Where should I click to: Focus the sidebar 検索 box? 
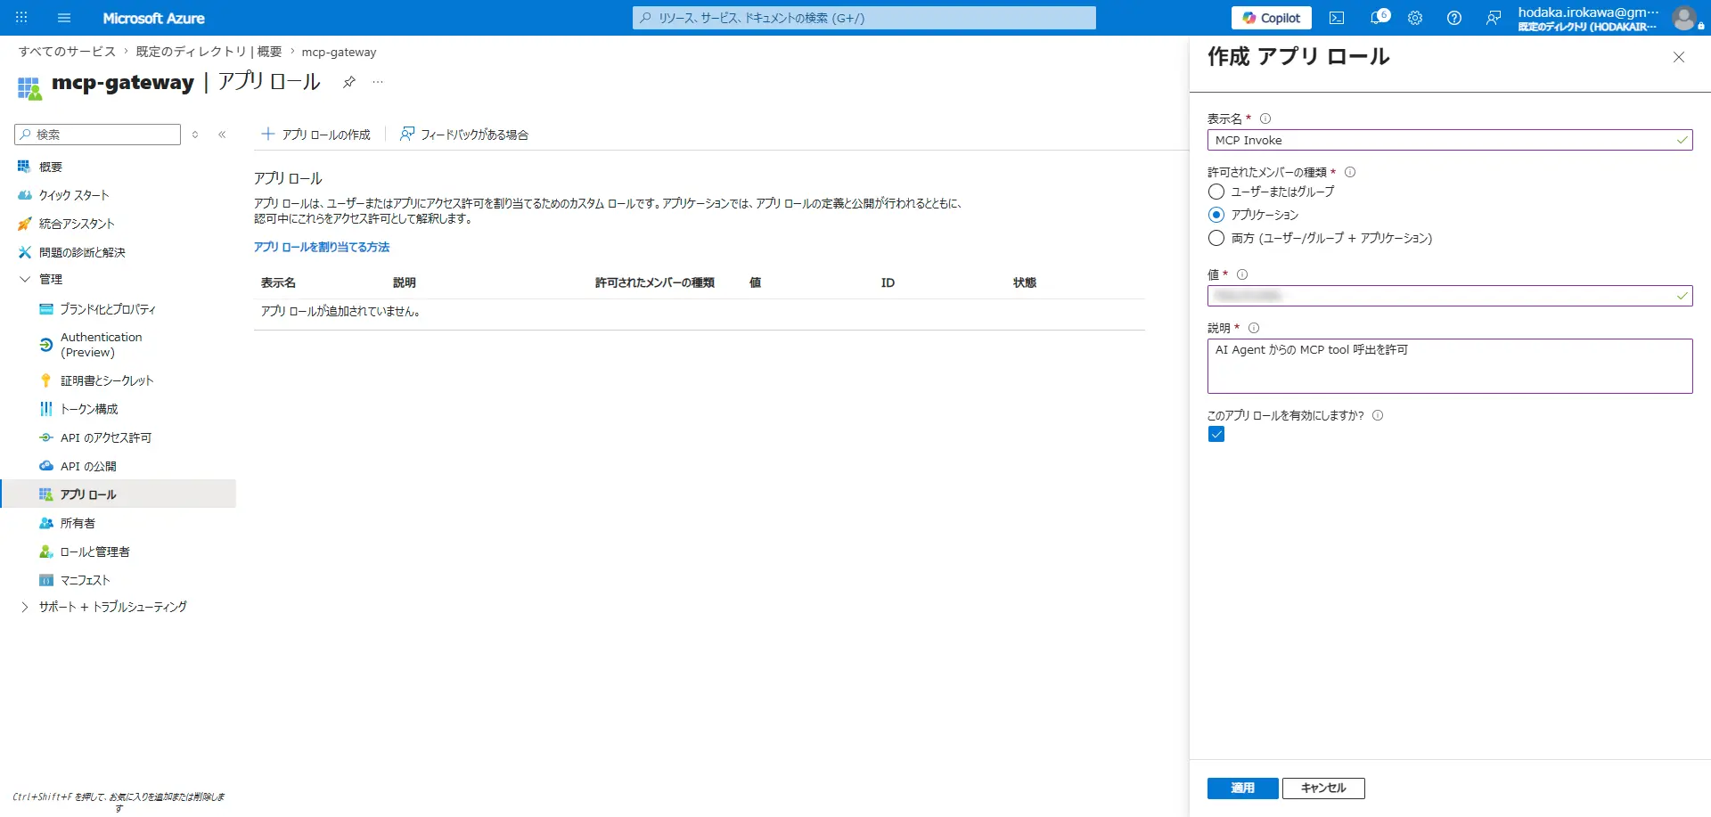[97, 135]
